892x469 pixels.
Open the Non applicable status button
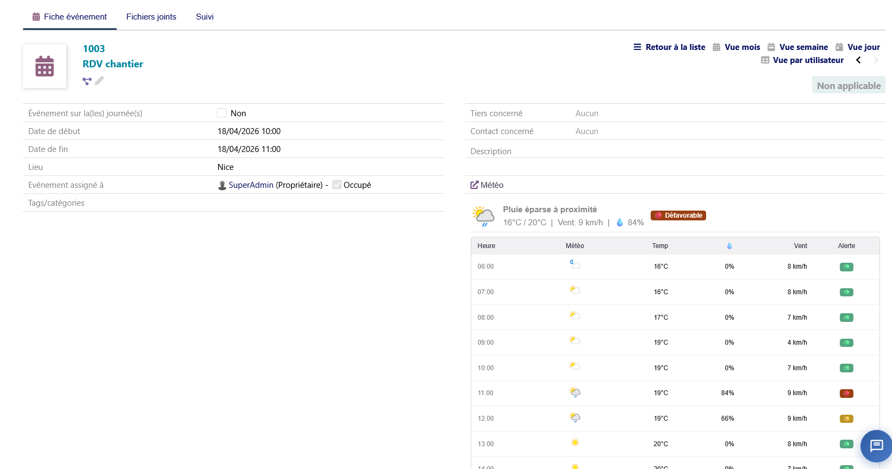pos(848,86)
